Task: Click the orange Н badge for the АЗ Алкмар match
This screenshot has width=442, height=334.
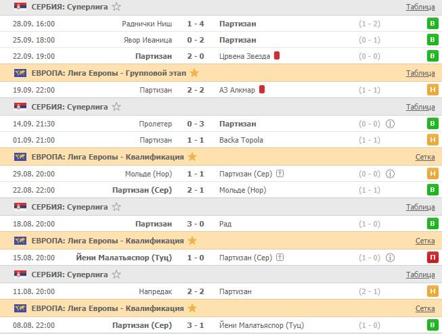Action: pos(432,90)
